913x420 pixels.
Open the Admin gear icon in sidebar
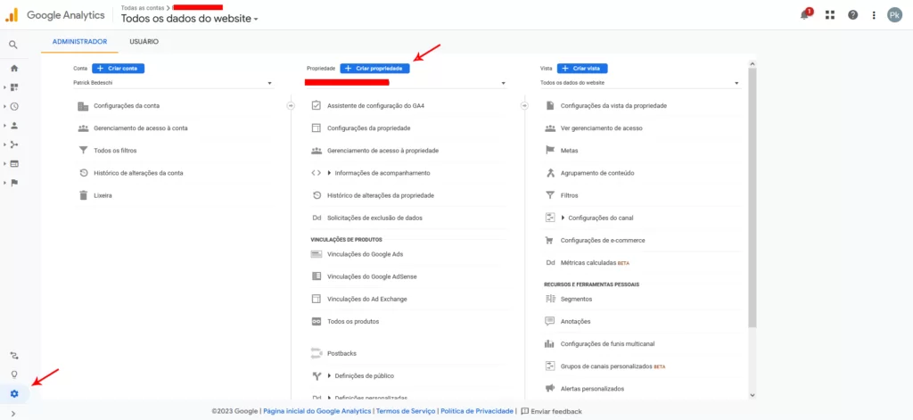(x=14, y=394)
